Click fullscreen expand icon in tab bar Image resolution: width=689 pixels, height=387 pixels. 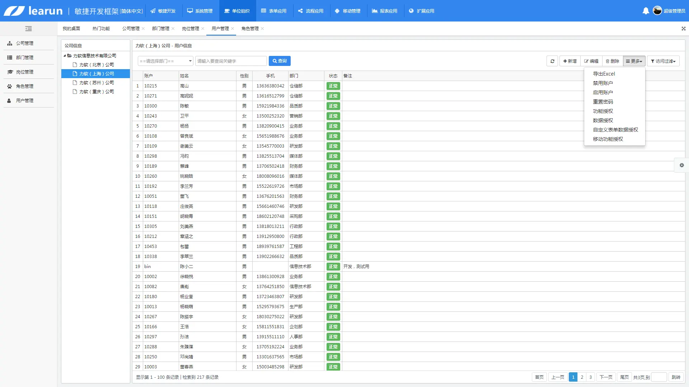tap(683, 29)
